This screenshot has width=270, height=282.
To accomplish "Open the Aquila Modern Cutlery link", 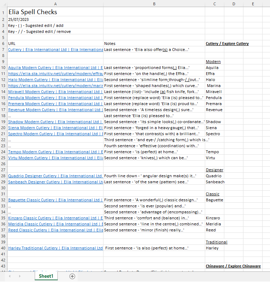I will point(55,68).
